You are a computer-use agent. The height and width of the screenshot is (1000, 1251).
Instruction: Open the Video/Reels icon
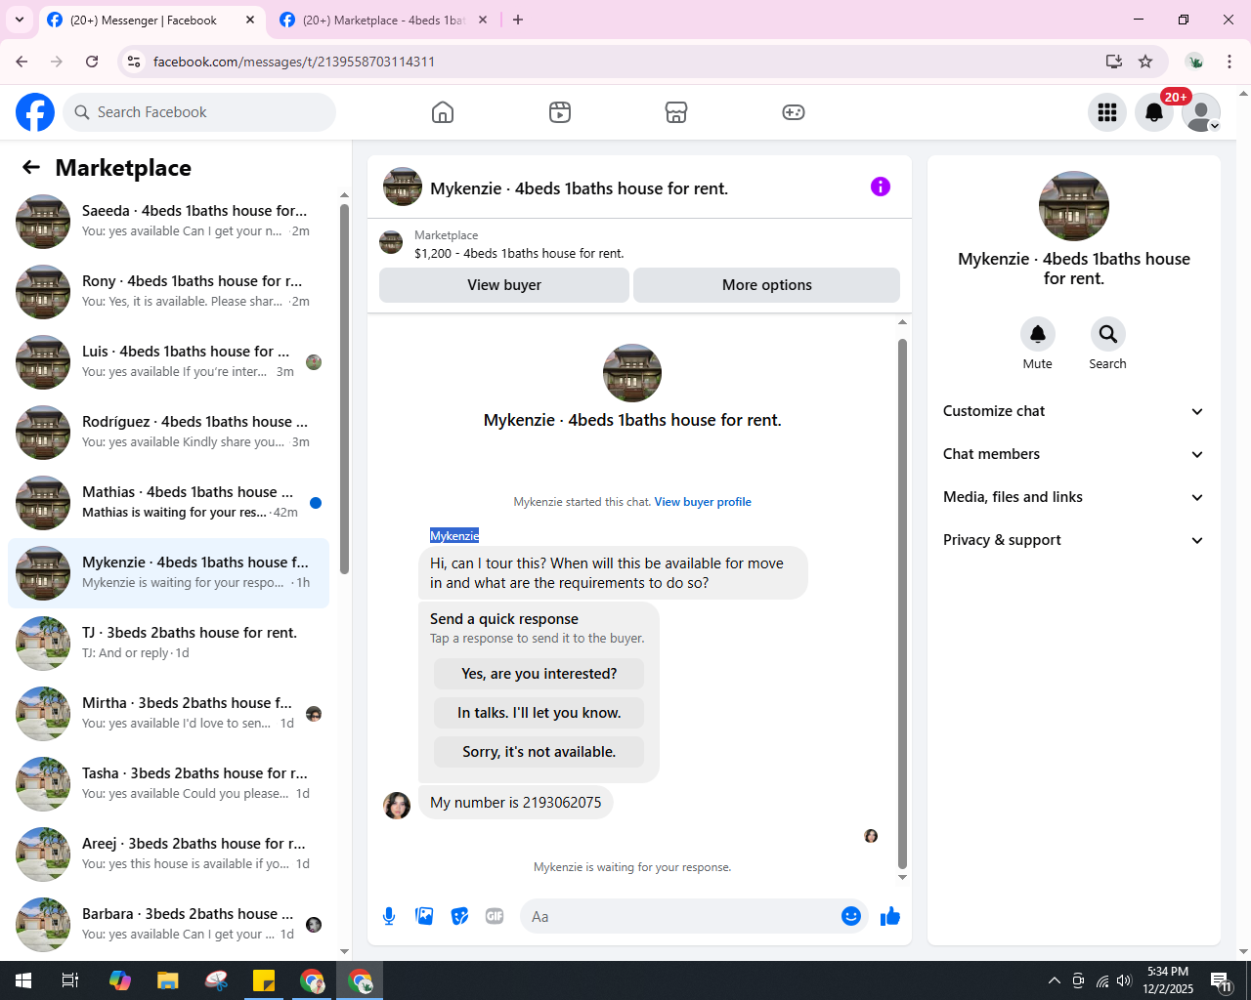point(560,112)
